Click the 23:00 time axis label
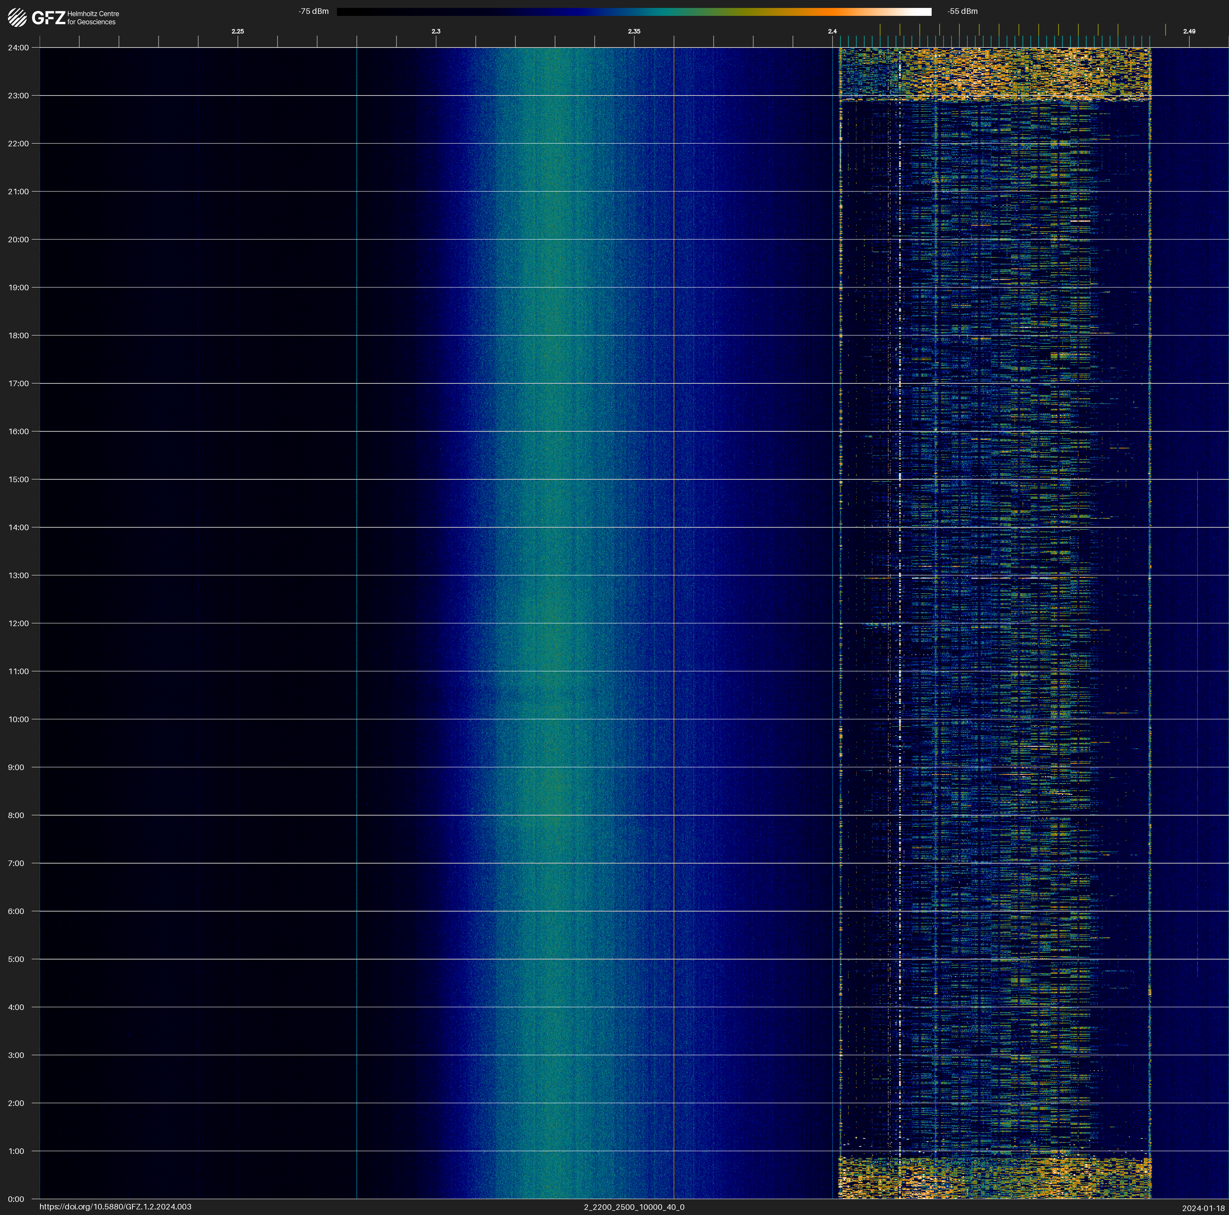Screen dimensions: 1229x1215 [19, 96]
